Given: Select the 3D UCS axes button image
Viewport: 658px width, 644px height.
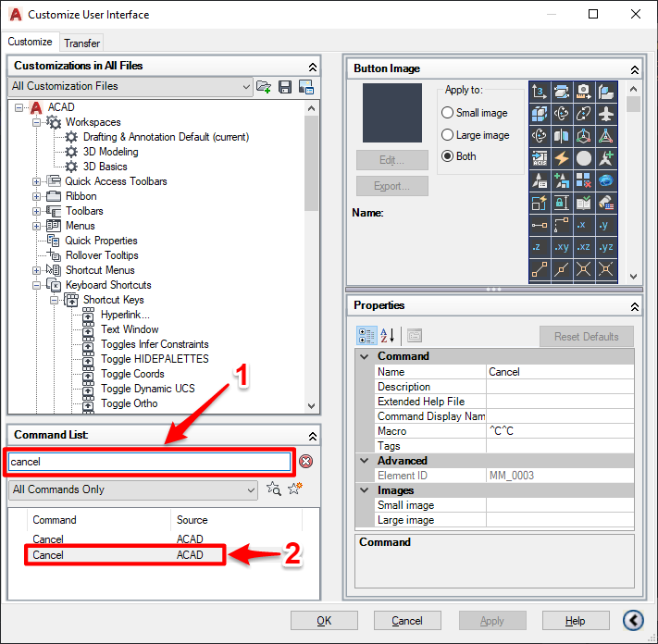Looking at the screenshot, I should pos(540,91).
